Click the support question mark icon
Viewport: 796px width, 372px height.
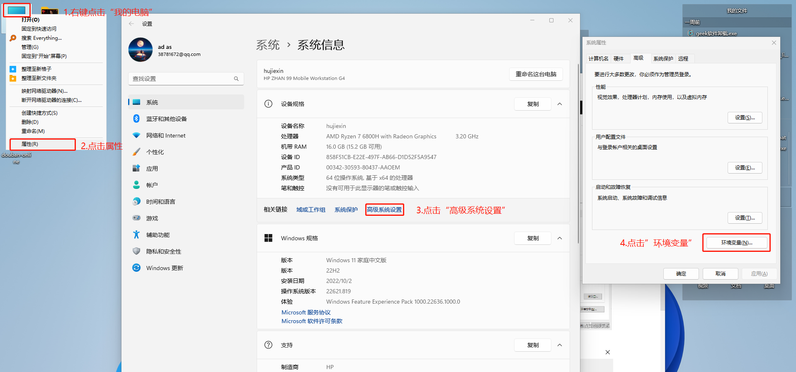268,345
